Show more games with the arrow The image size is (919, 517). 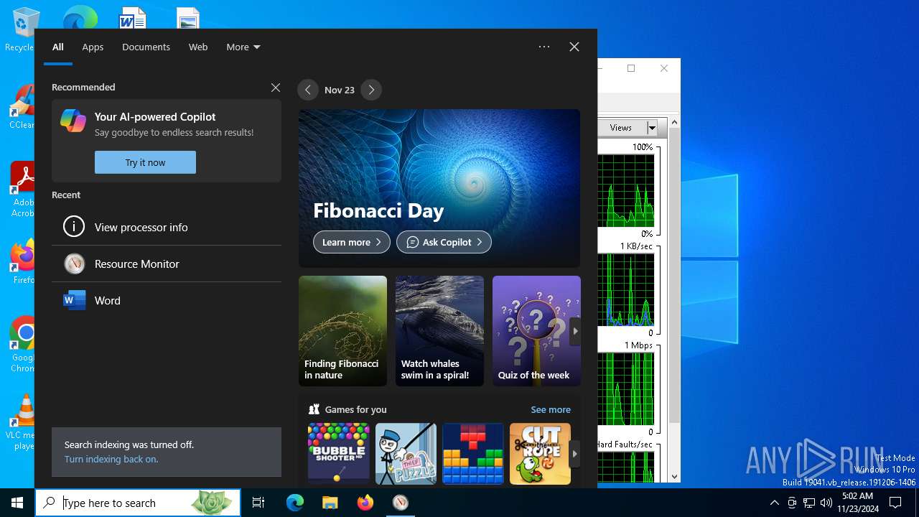pos(574,454)
